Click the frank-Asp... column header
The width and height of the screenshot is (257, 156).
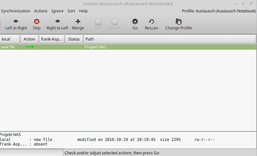click(51, 39)
